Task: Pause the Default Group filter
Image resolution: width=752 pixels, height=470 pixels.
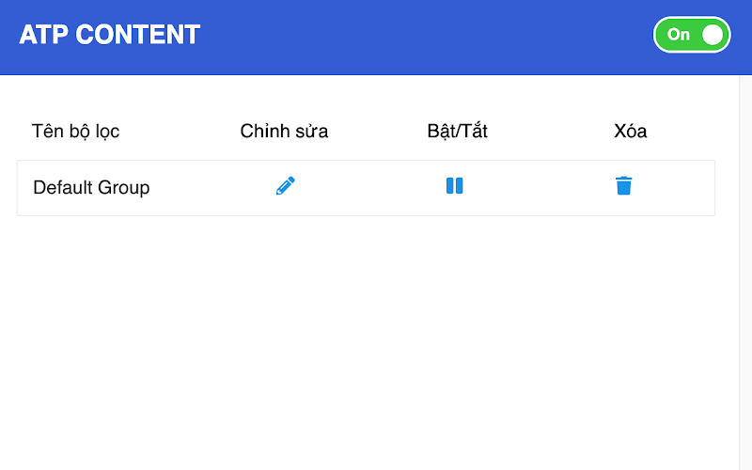Action: [x=455, y=186]
